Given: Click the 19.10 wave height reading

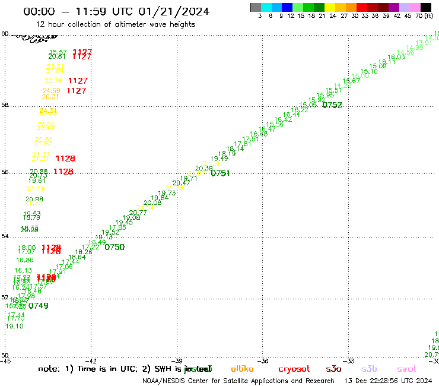Looking at the screenshot, I should (x=15, y=326).
